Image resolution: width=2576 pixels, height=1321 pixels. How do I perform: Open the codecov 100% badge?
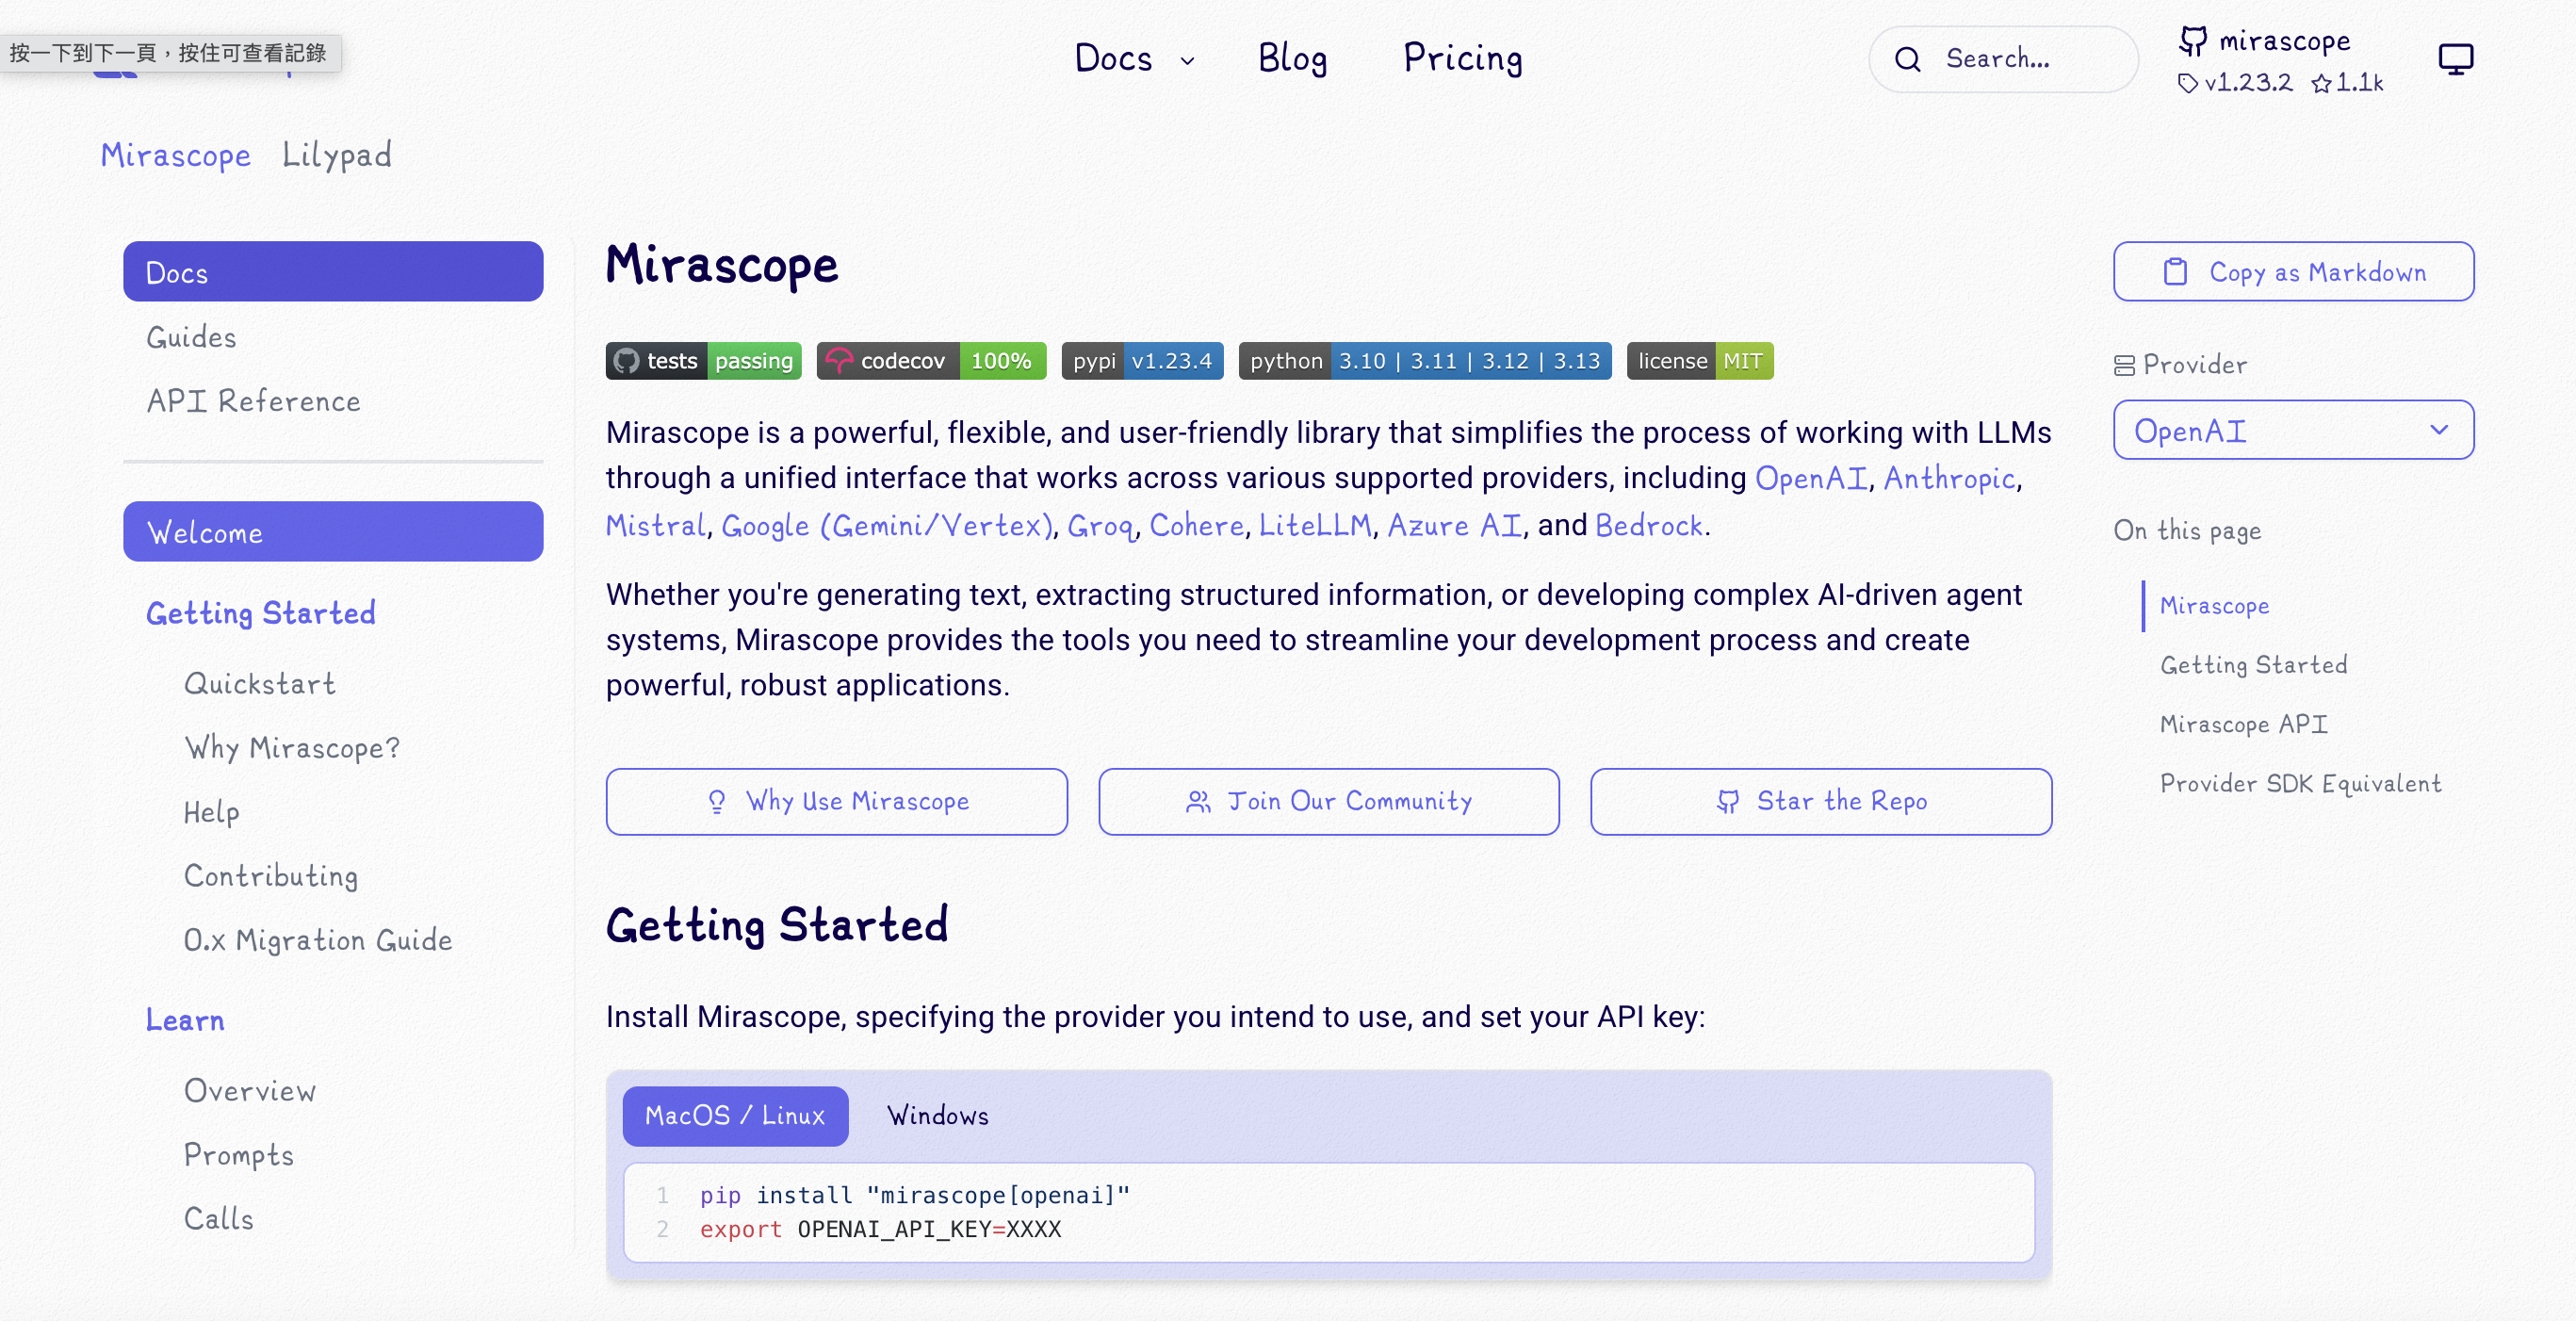click(x=931, y=361)
